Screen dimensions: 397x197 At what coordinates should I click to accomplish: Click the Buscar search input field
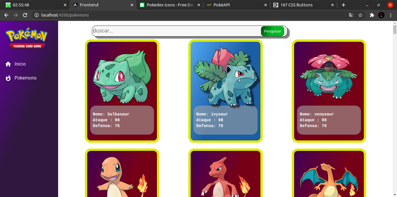click(x=174, y=31)
